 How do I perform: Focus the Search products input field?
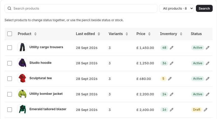[x=81, y=8]
